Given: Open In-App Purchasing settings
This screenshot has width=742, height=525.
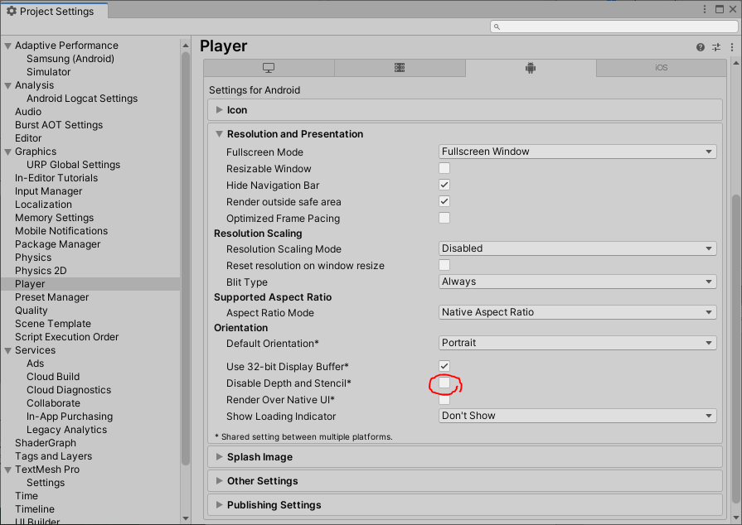Looking at the screenshot, I should 70,417.
